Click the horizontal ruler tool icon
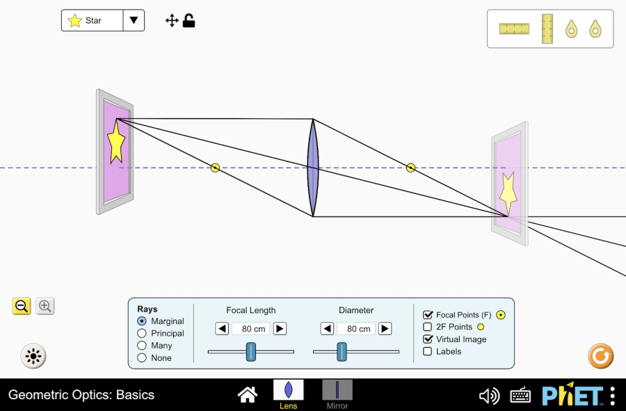Viewport: 626px width, 411px height. coord(514,29)
